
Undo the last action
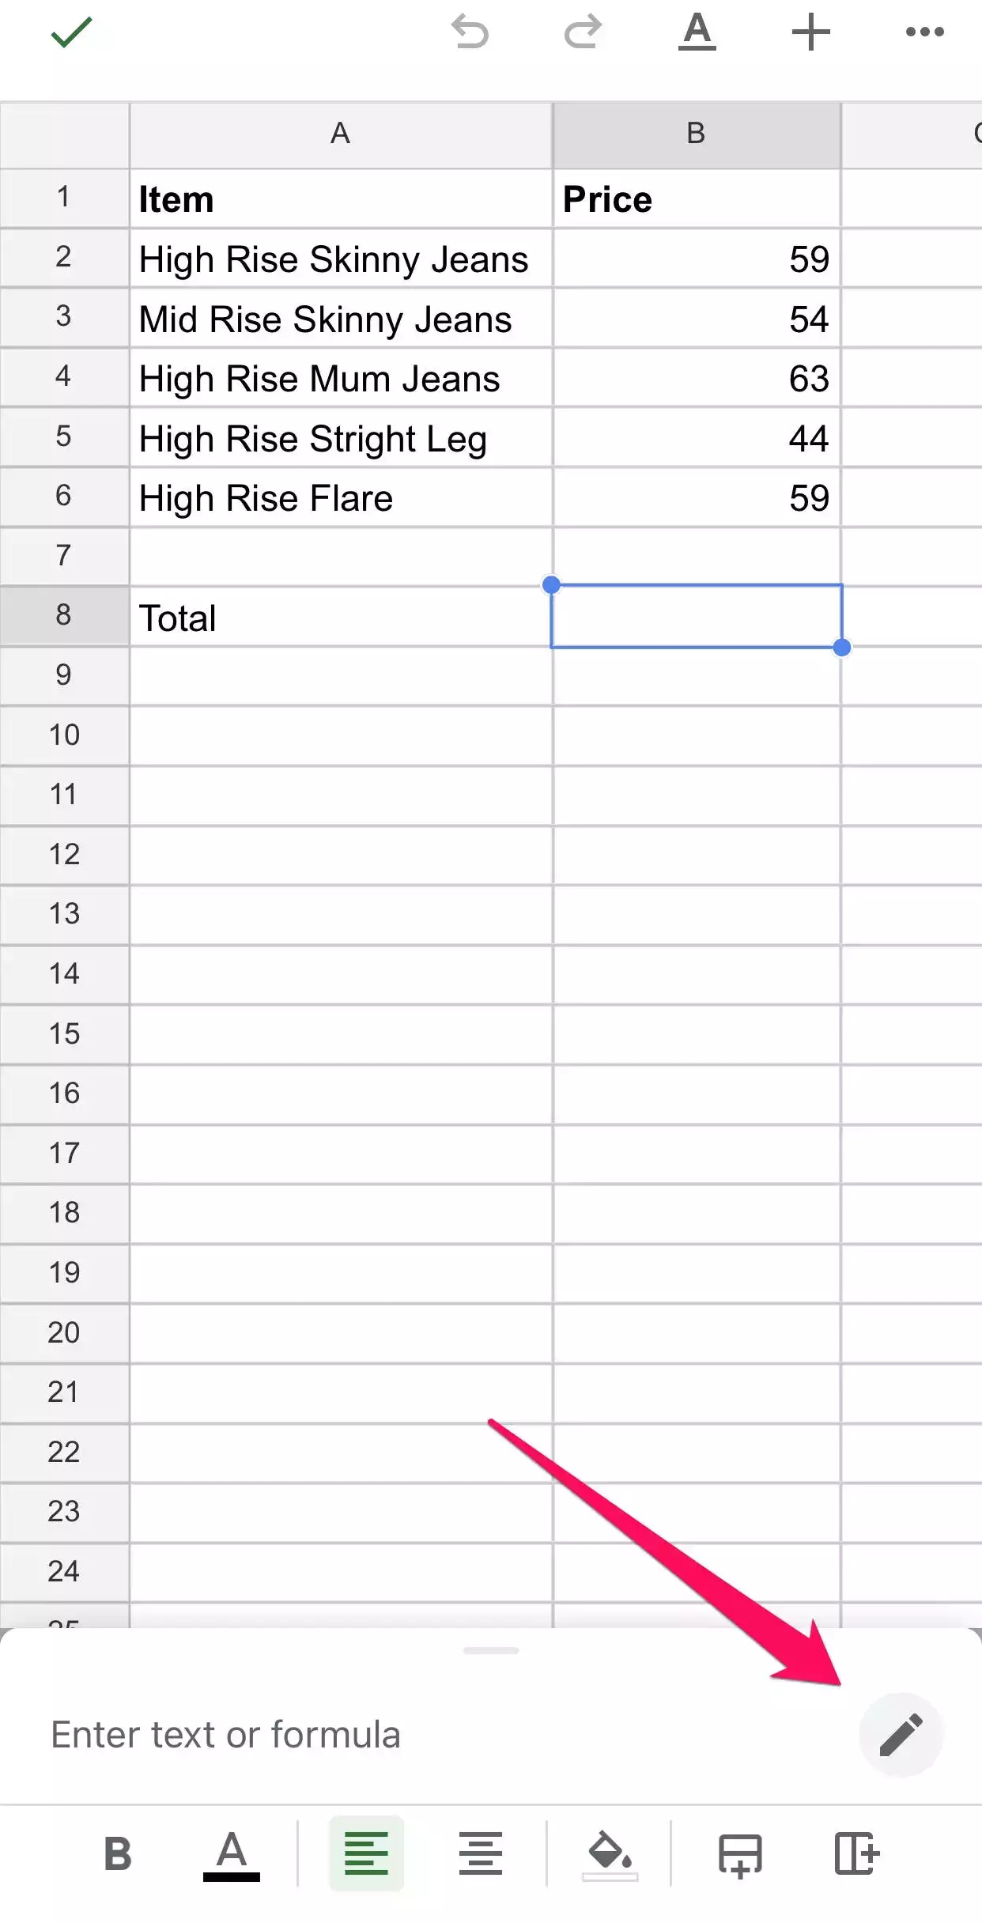pyautogui.click(x=470, y=32)
